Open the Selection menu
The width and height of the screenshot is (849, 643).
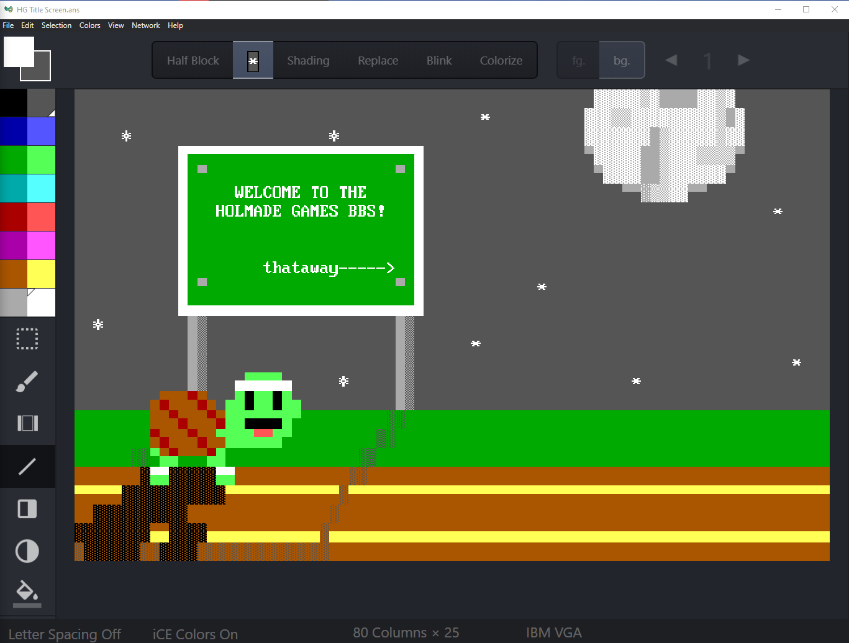[57, 25]
